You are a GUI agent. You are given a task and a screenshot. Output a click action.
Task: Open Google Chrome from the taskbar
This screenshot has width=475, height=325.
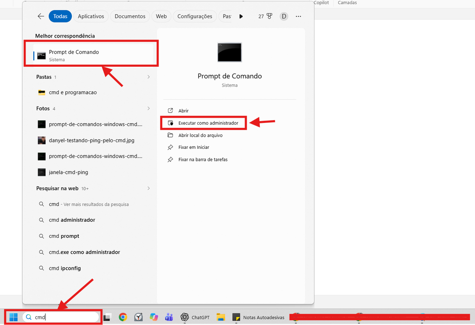click(122, 317)
